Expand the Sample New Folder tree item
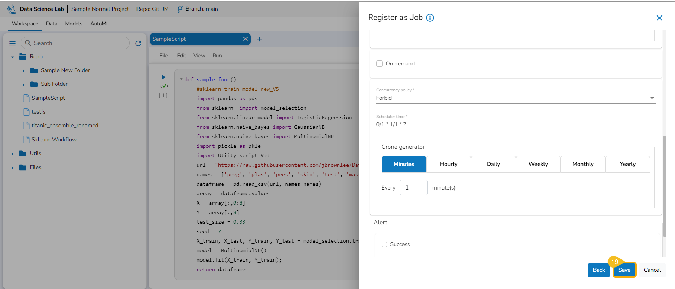675x289 pixels. click(x=24, y=71)
